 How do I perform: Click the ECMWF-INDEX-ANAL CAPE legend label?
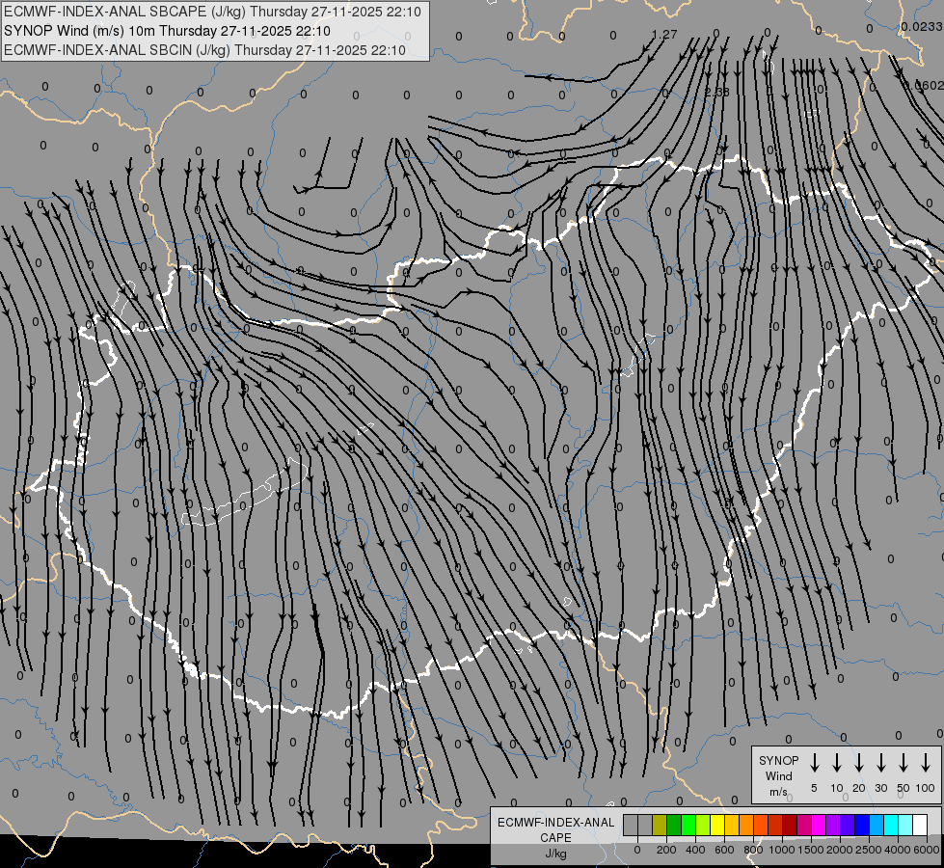(555, 830)
